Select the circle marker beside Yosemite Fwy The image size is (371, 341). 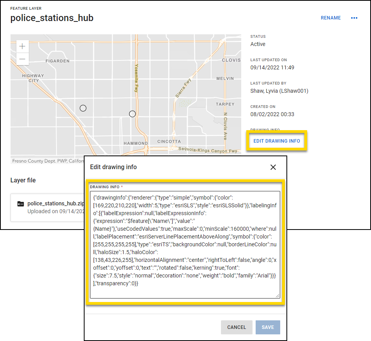(132, 114)
